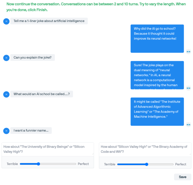
Task: Click the 'Tell me a 1-liner joke' message
Action: pyautogui.click(x=49, y=21)
